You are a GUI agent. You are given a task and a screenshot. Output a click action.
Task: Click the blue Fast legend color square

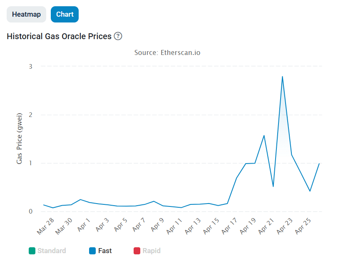[x=93, y=251]
